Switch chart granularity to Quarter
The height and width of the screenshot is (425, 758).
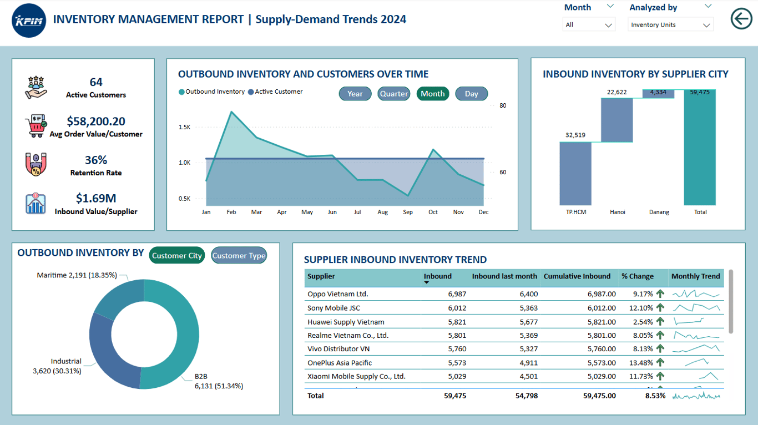[394, 94]
